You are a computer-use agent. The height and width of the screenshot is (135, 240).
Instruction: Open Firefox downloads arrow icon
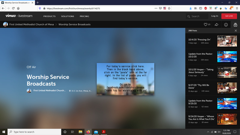190,8
